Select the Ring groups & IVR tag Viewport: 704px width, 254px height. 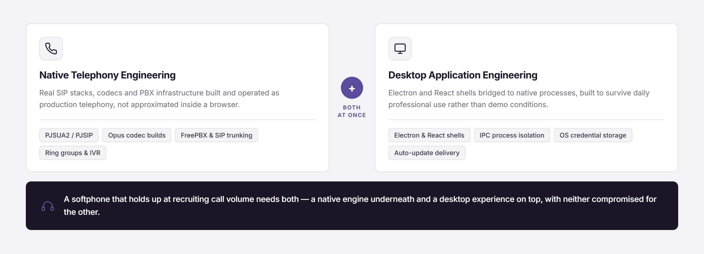[x=73, y=153]
